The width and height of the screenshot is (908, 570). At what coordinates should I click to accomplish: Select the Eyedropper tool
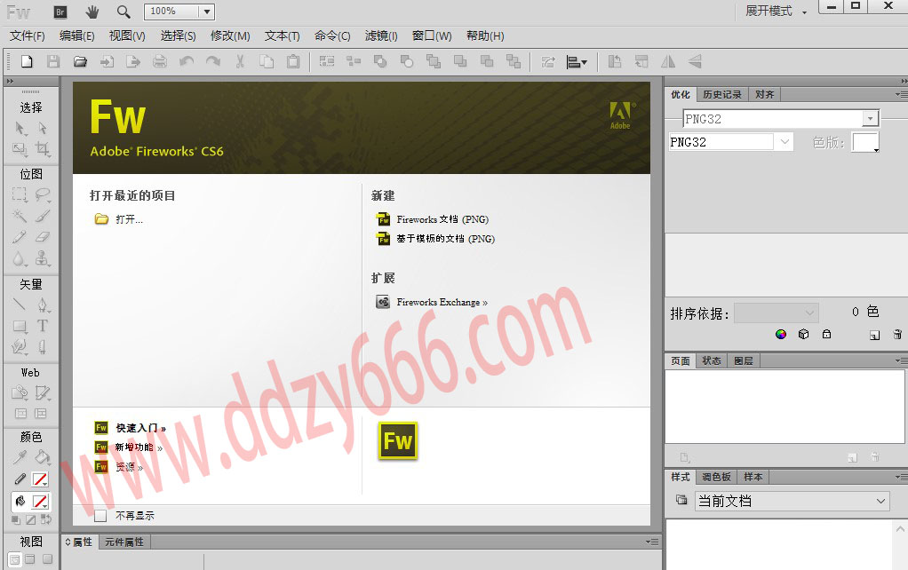(20, 457)
